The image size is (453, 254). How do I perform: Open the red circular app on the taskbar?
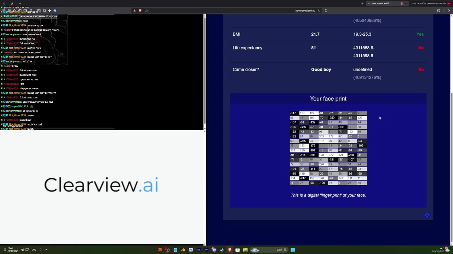[167, 250]
